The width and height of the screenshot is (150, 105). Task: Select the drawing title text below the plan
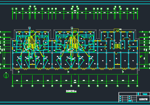(71, 91)
